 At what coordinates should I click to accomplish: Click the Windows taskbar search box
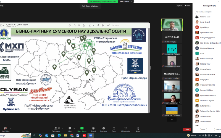pyautogui.click(x=15, y=136)
